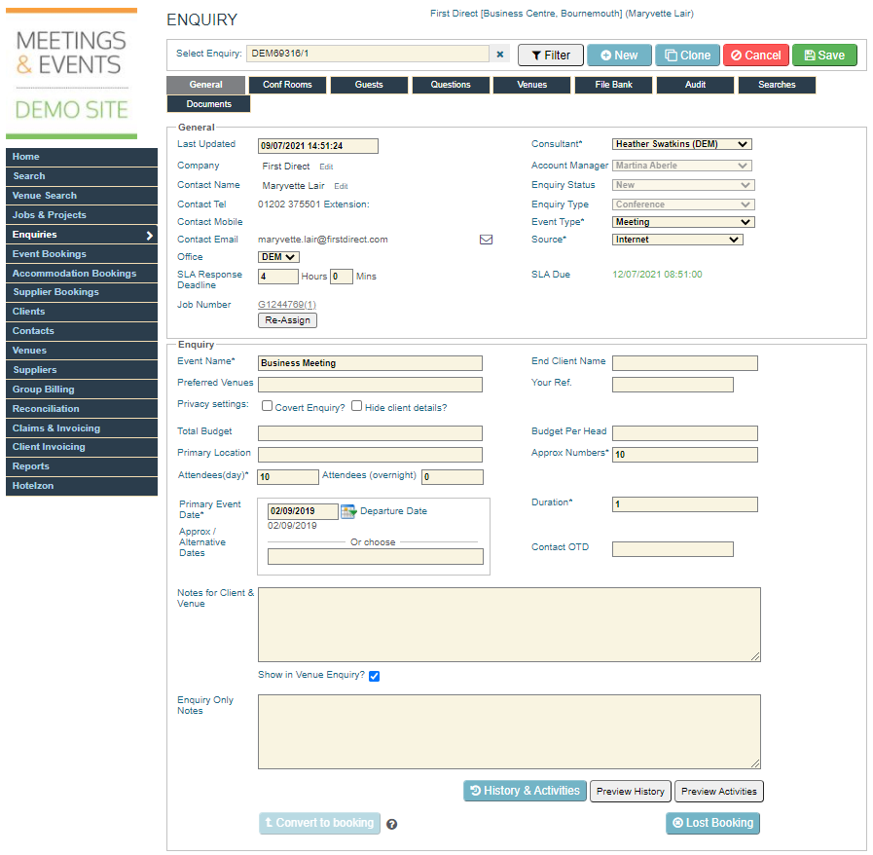Click Edit link next to First Direct company

click(x=326, y=167)
